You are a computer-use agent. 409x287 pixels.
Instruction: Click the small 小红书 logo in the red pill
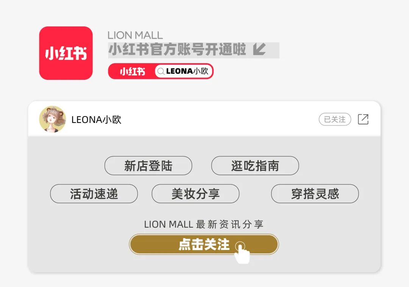point(132,71)
